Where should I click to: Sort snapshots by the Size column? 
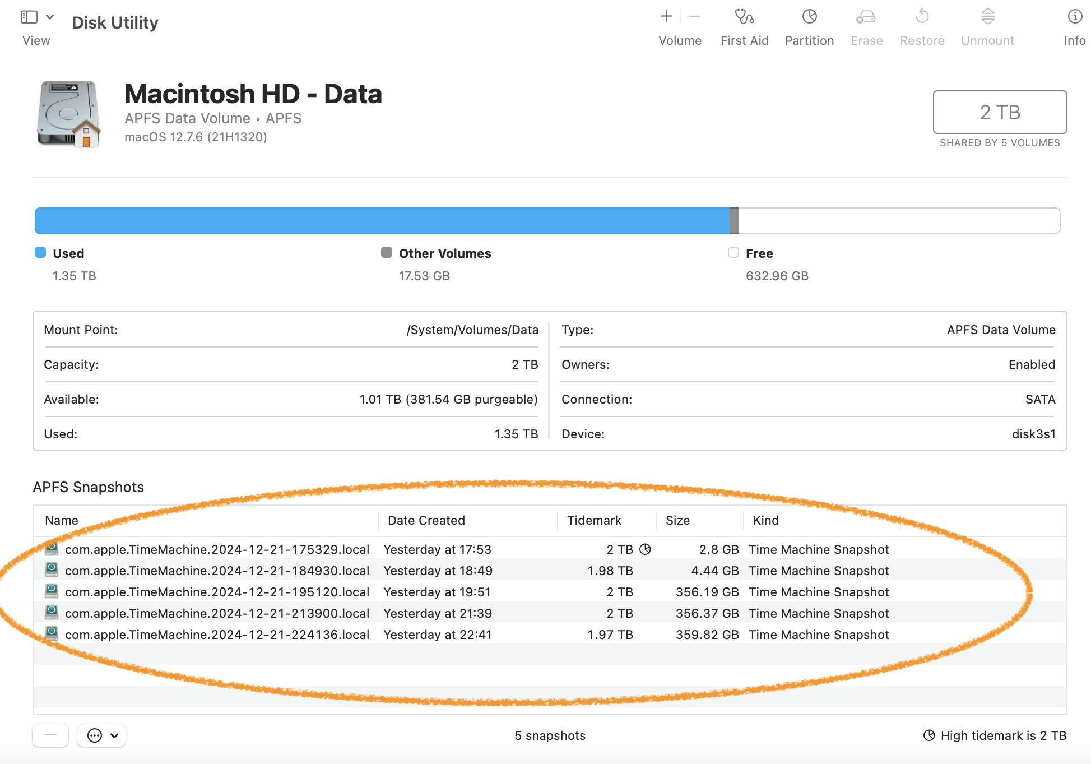[x=677, y=520]
